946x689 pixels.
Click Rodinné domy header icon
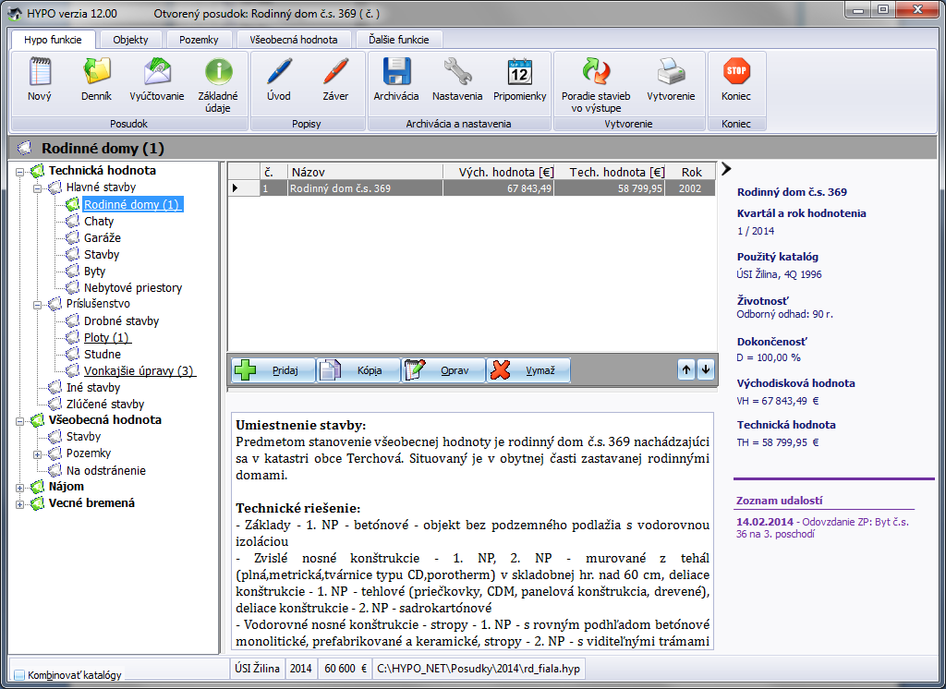[x=25, y=148]
